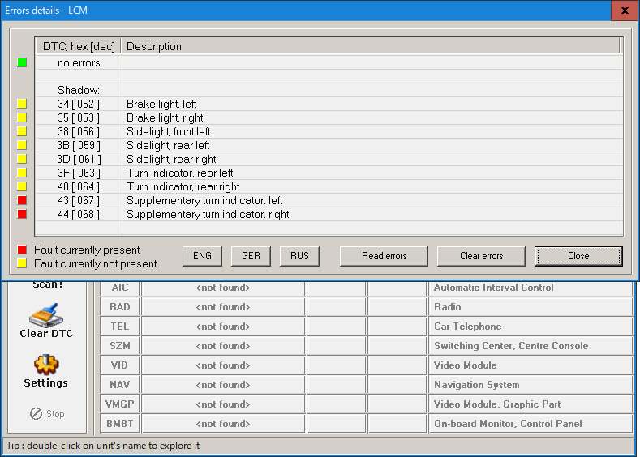Click description Brake light, left
This screenshot has width=640, height=457.
click(x=161, y=104)
